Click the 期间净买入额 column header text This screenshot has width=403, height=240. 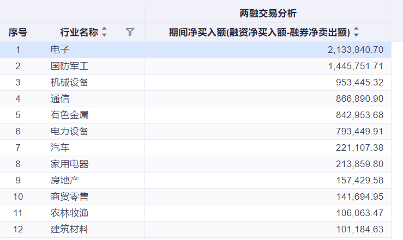[x=260, y=32]
